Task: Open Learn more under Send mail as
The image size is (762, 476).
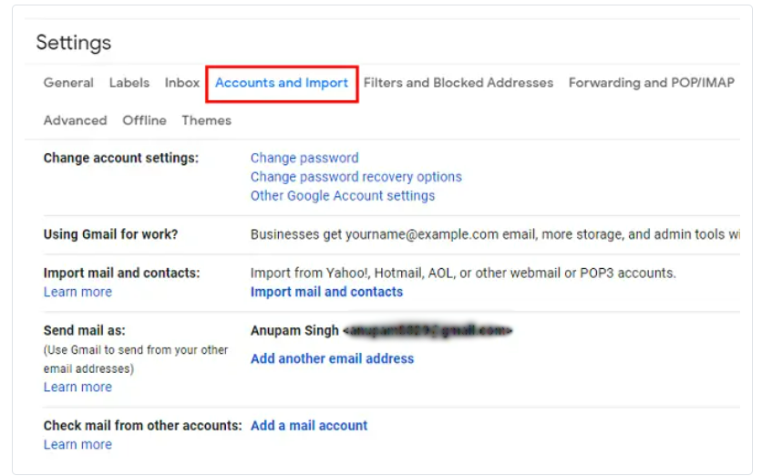Action: pyautogui.click(x=77, y=387)
